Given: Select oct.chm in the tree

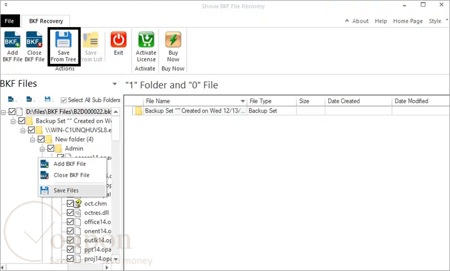Looking at the screenshot, I should [x=96, y=204].
